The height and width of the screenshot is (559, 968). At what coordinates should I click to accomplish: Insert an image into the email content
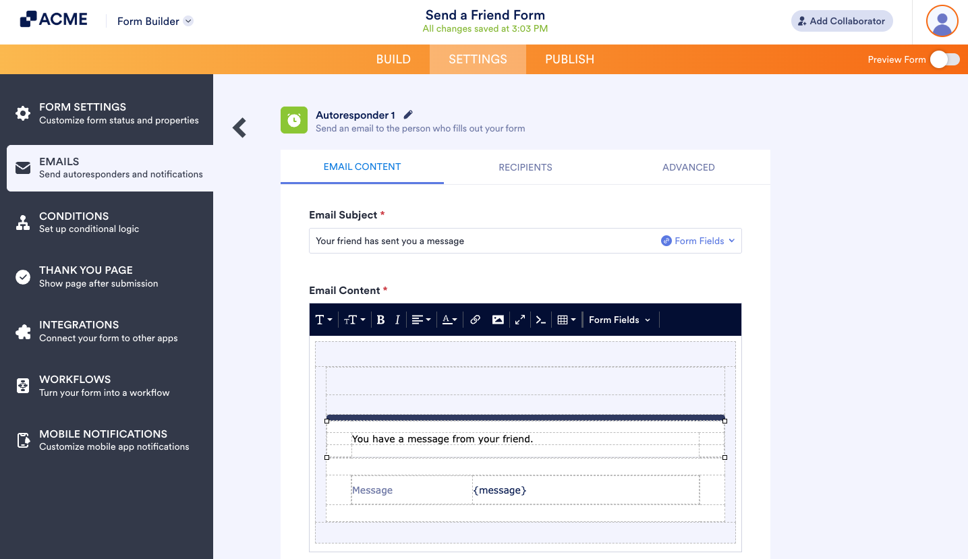point(498,319)
